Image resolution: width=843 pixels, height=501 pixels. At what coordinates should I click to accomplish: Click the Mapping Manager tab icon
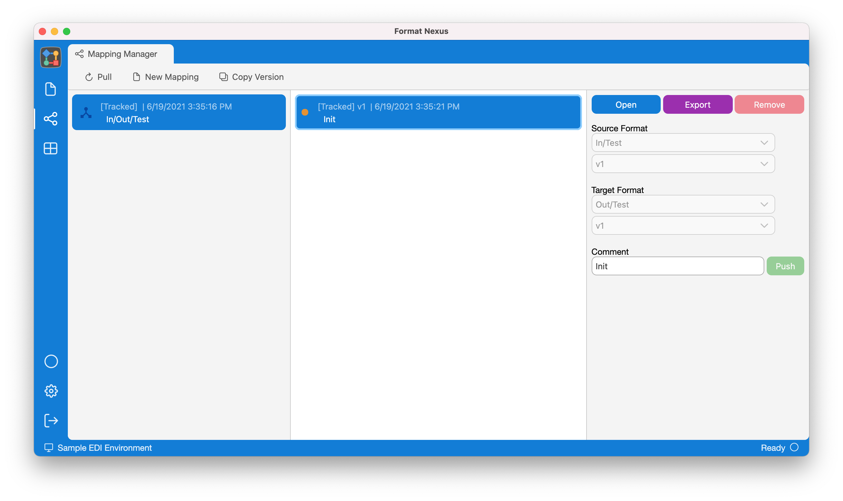click(x=79, y=54)
